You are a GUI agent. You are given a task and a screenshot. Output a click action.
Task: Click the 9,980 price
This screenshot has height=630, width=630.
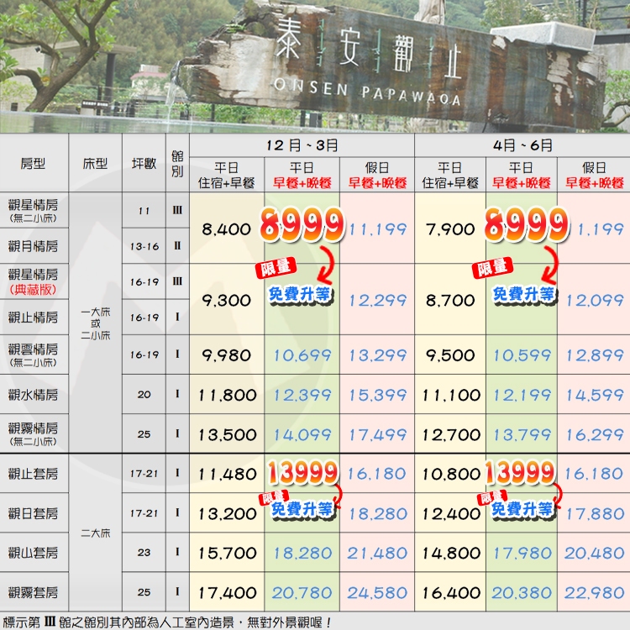tap(227, 355)
